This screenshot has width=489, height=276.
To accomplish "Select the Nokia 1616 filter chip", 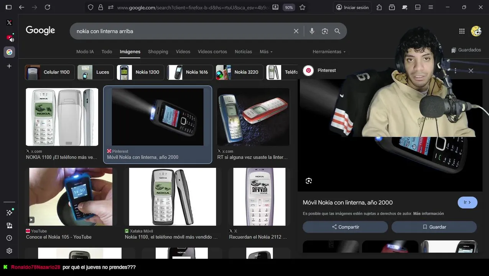I will (x=190, y=72).
